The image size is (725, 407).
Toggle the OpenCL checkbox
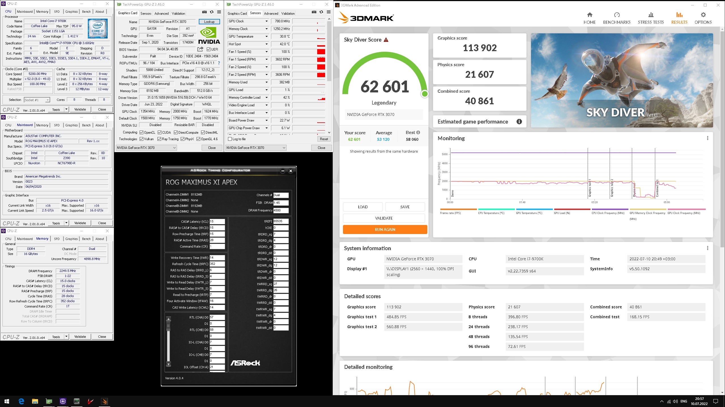coord(142,132)
